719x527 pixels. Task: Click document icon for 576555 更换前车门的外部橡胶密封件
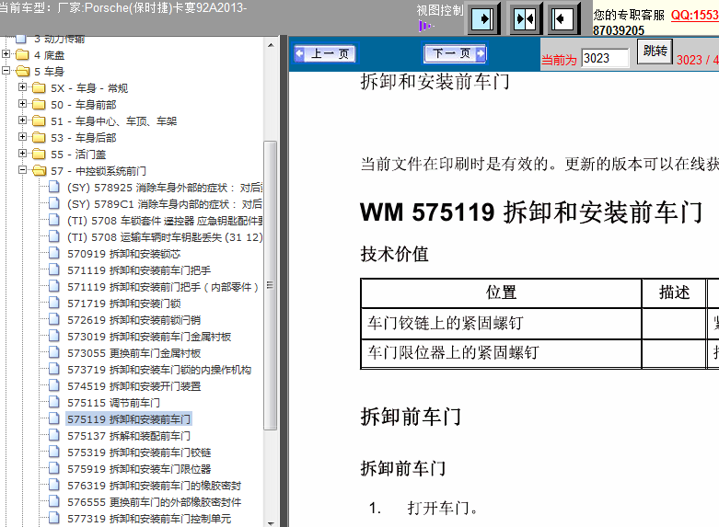[54, 501]
